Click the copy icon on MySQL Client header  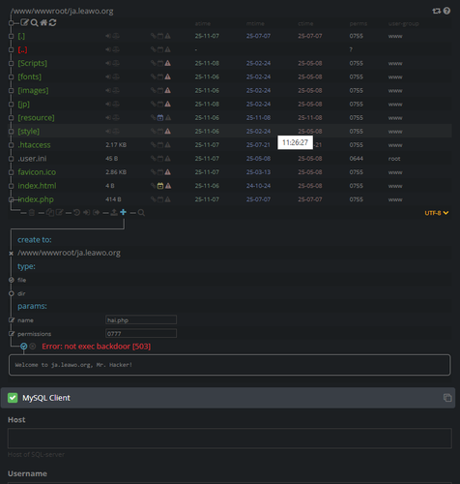447,398
